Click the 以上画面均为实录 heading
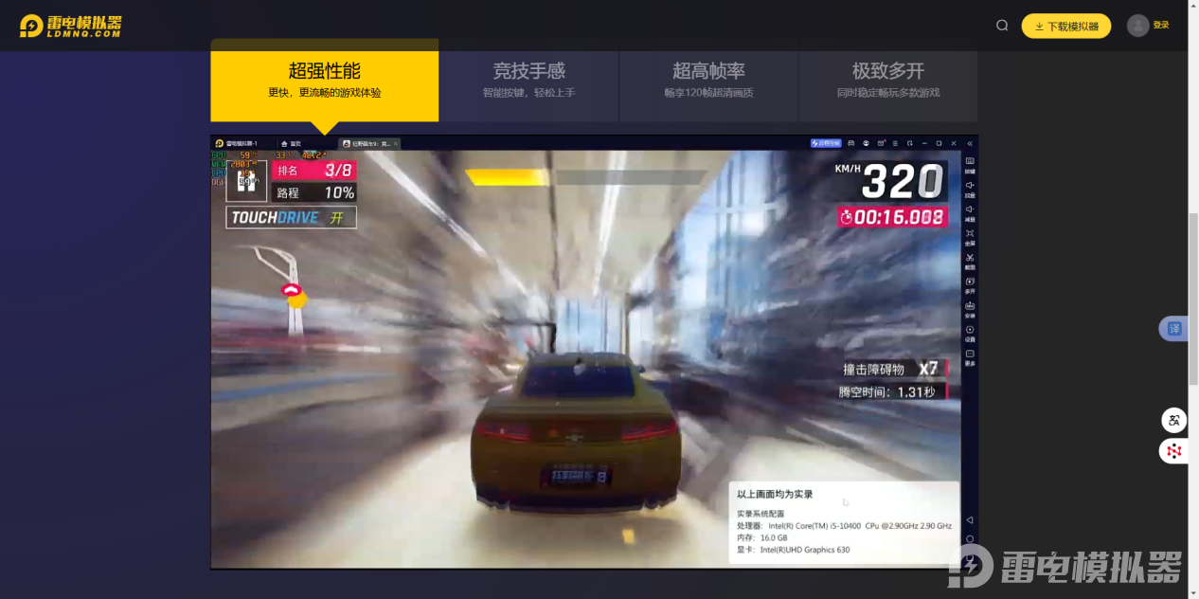The image size is (1199, 599). (x=775, y=494)
